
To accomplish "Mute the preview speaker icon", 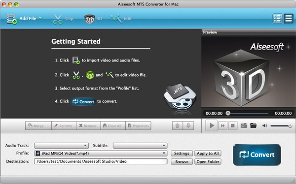I will [264, 125].
